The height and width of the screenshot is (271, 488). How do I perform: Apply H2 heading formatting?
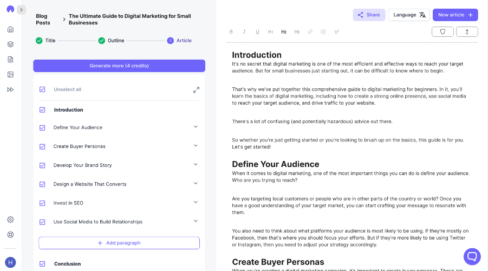284,32
